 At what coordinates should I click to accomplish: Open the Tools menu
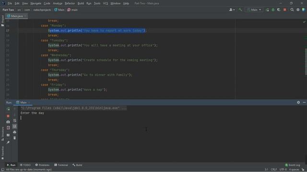click(97, 3)
